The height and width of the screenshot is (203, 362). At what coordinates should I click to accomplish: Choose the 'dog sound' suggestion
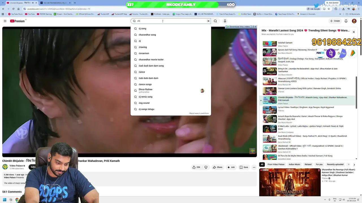point(171,103)
